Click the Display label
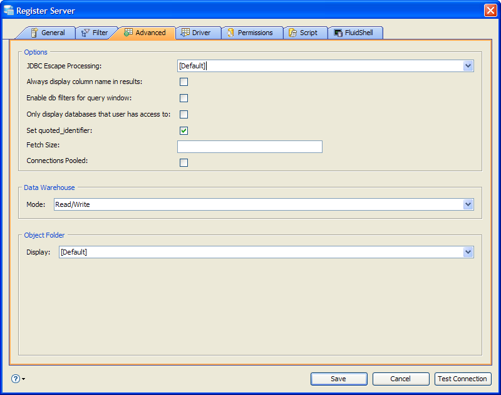 coord(38,252)
